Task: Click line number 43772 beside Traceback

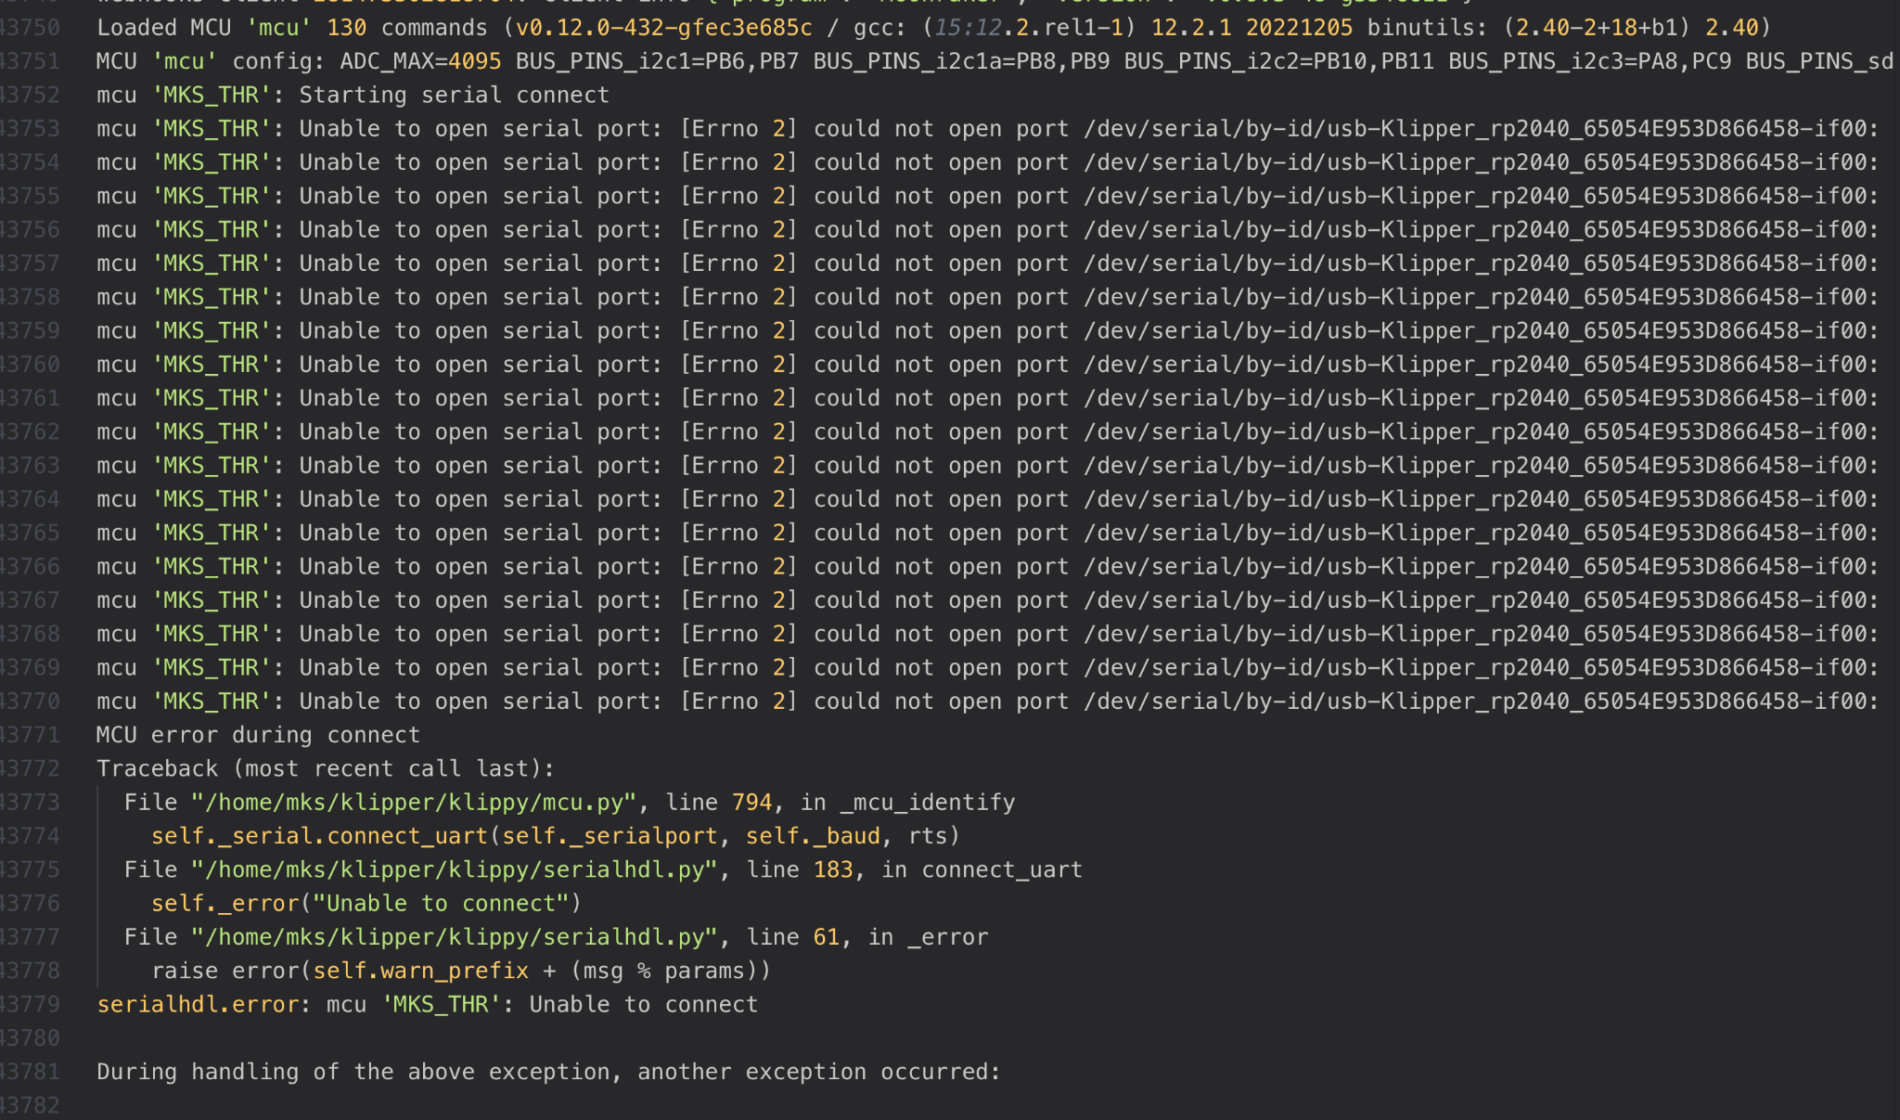Action: point(30,768)
